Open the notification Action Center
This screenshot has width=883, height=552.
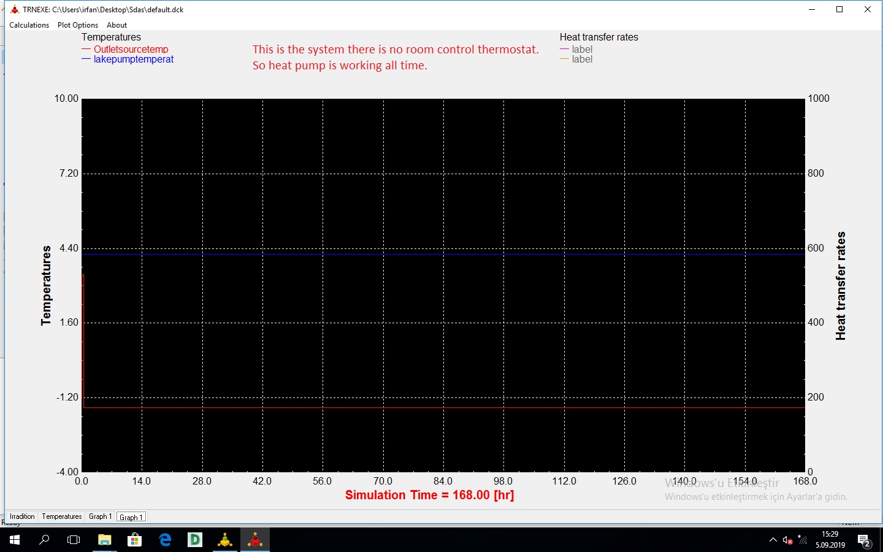tap(865, 540)
